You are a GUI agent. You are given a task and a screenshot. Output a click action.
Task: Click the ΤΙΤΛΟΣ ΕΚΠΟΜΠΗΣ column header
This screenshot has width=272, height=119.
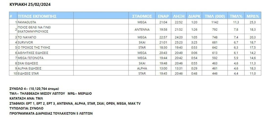(x=37, y=16)
